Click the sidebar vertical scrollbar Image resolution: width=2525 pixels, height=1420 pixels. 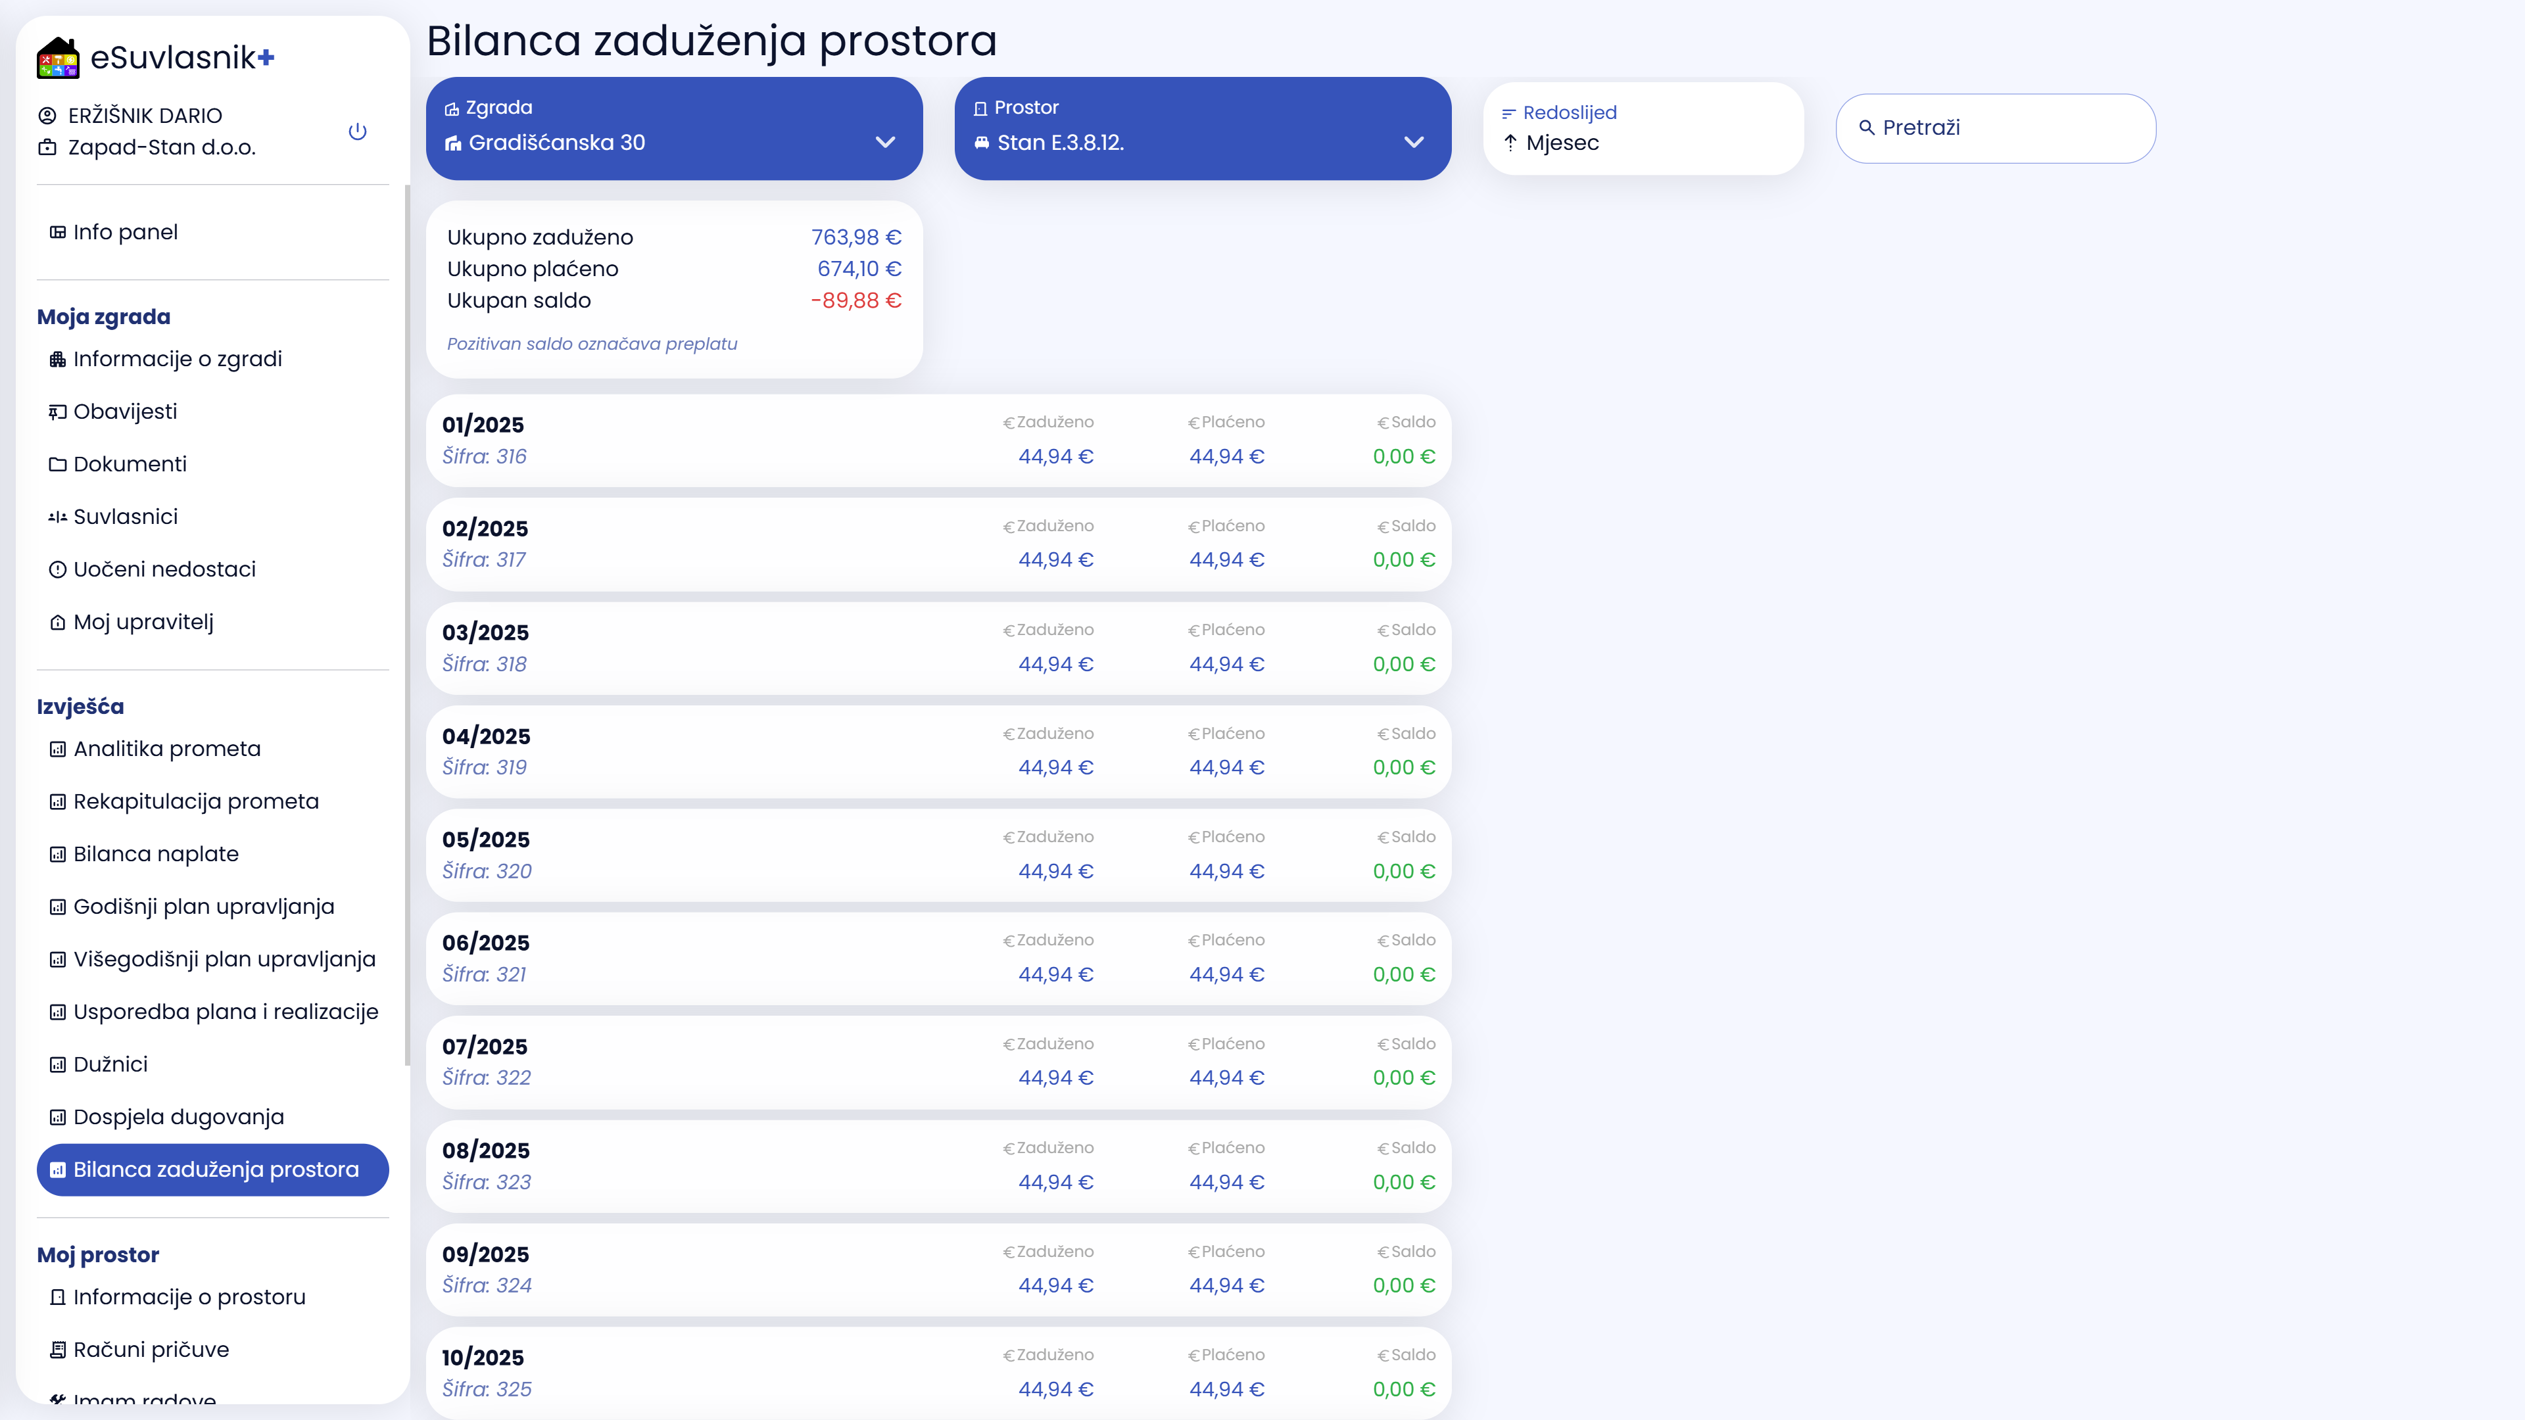pos(407,625)
